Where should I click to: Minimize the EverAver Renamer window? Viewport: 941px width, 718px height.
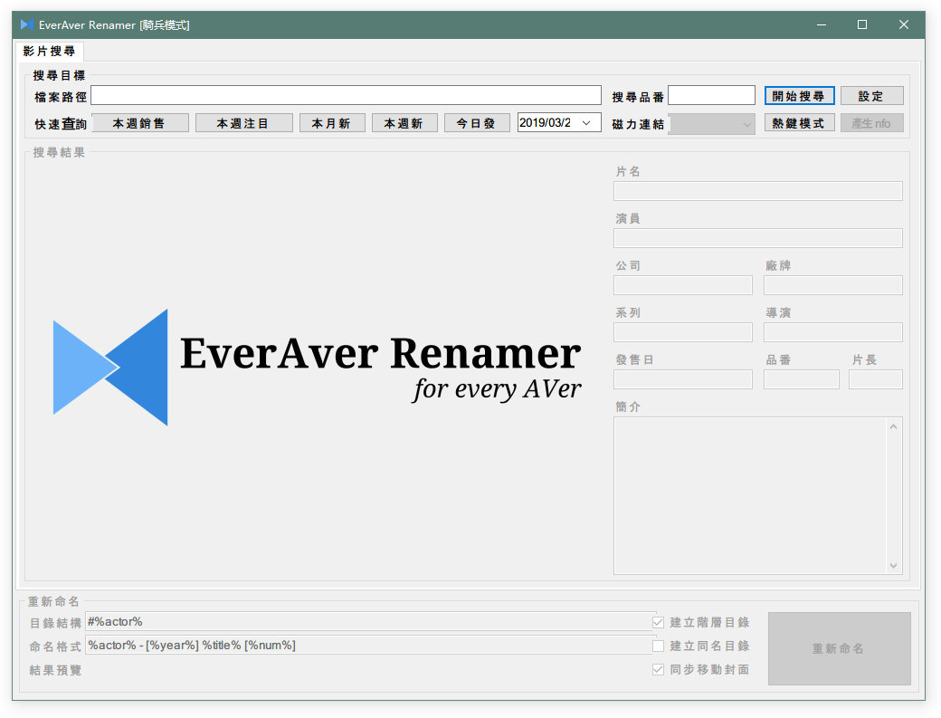(x=822, y=24)
